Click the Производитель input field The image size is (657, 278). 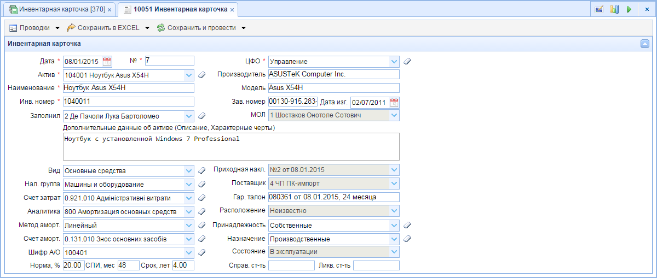(334, 74)
